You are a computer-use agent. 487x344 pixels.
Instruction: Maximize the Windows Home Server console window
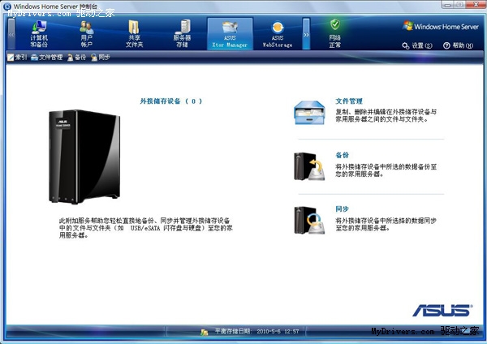pyautogui.click(x=460, y=4)
